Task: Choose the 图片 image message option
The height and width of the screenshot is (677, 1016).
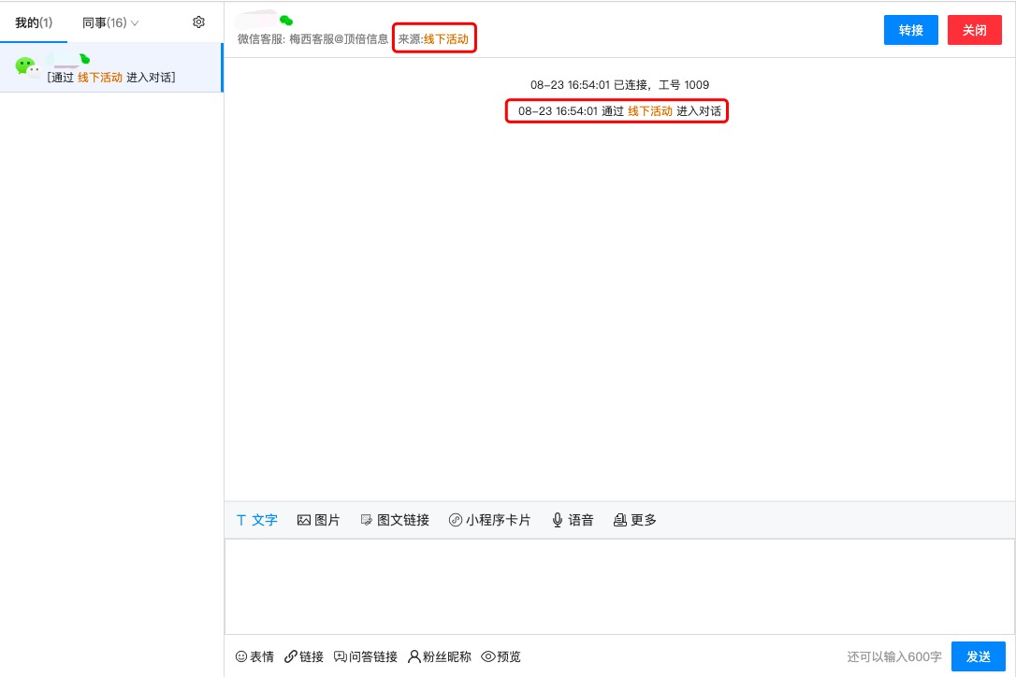Action: pyautogui.click(x=318, y=520)
